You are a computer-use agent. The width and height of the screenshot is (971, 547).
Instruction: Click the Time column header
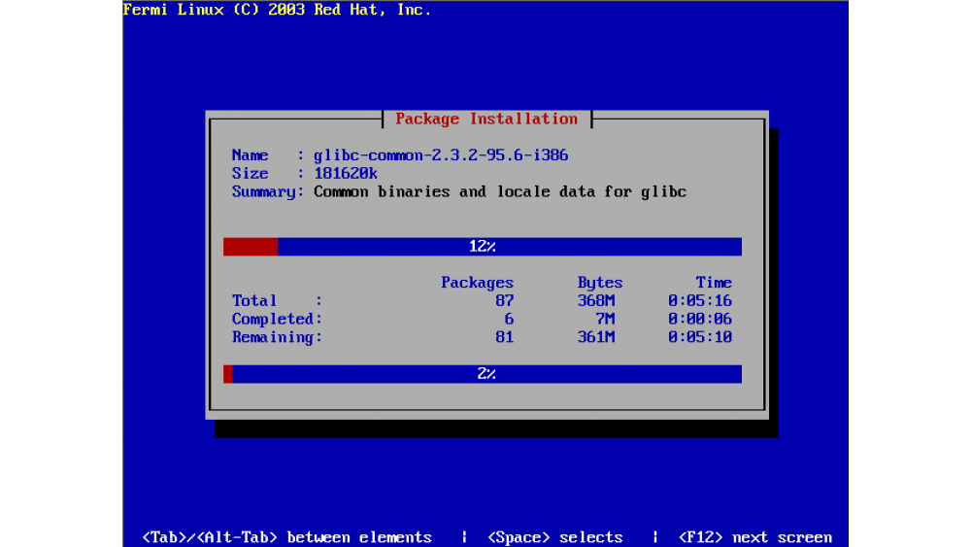[x=714, y=283]
